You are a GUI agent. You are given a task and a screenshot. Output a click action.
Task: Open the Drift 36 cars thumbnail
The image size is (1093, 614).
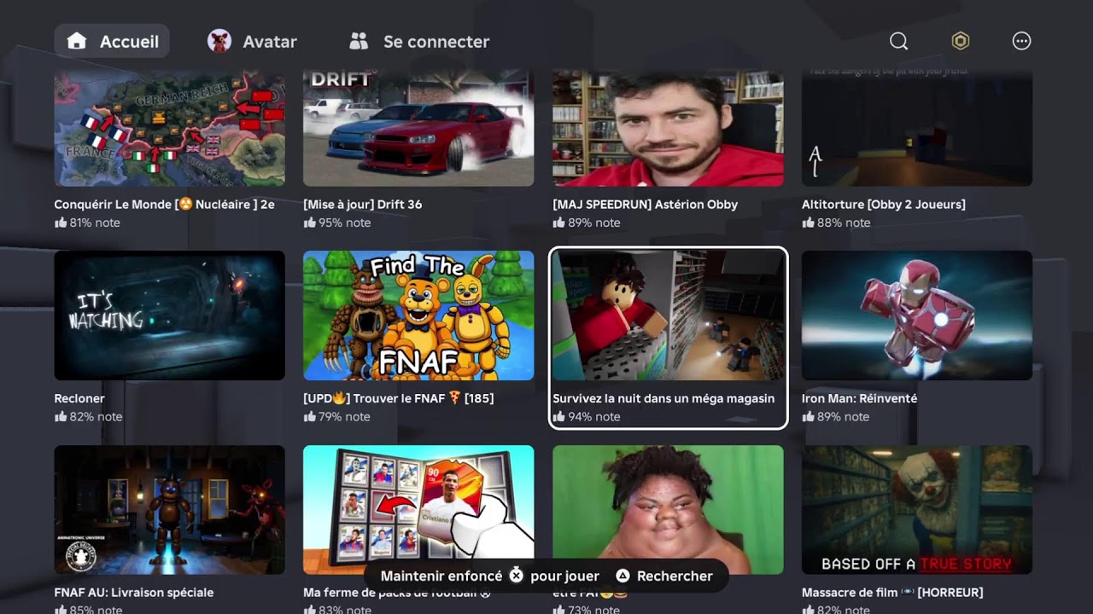coord(418,128)
